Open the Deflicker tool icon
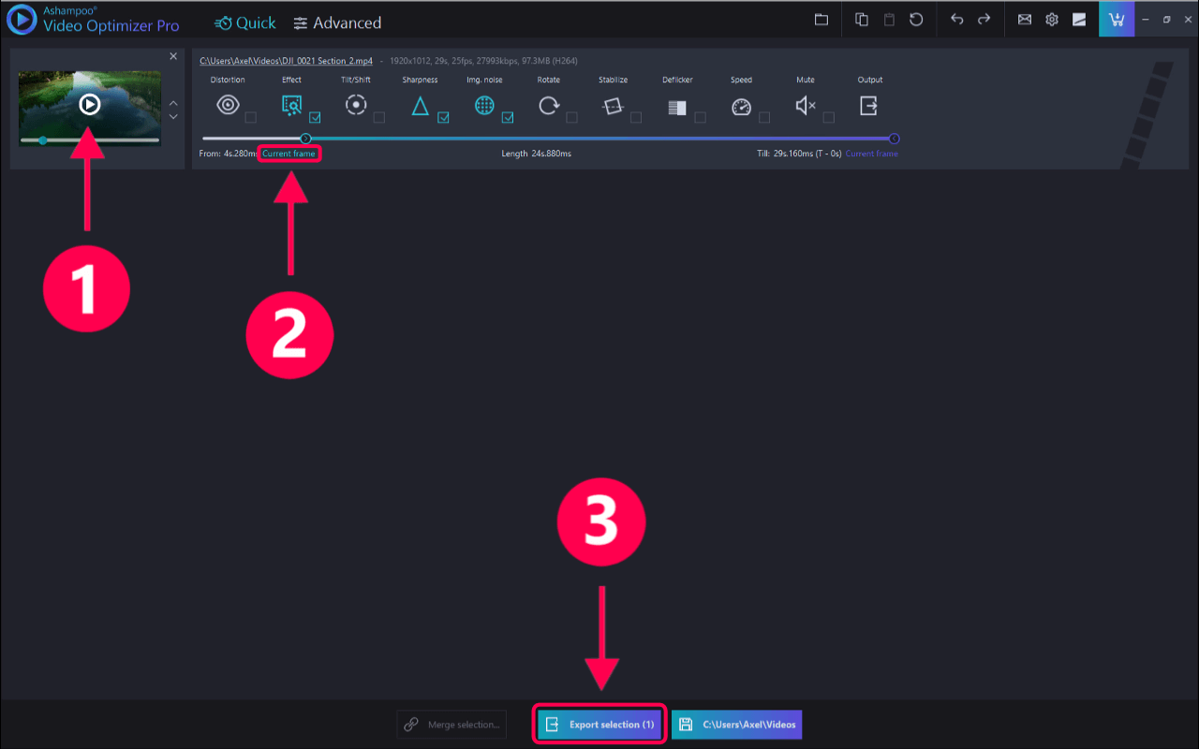Image resolution: width=1199 pixels, height=749 pixels. coord(677,108)
